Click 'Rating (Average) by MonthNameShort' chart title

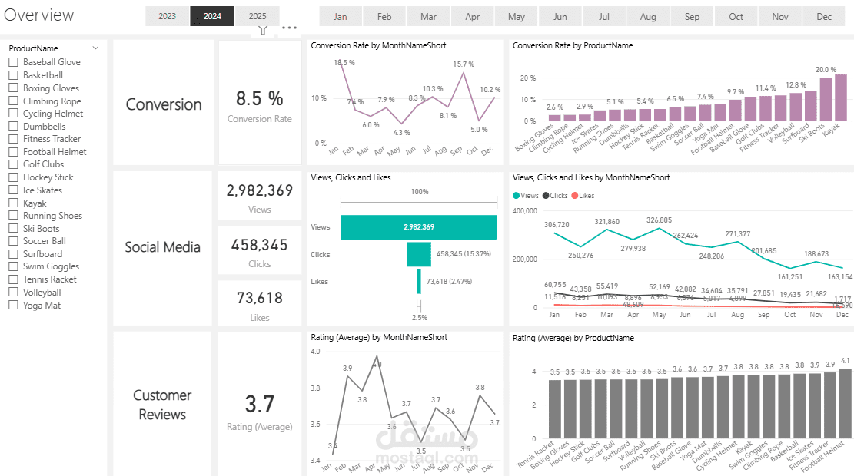(x=379, y=337)
